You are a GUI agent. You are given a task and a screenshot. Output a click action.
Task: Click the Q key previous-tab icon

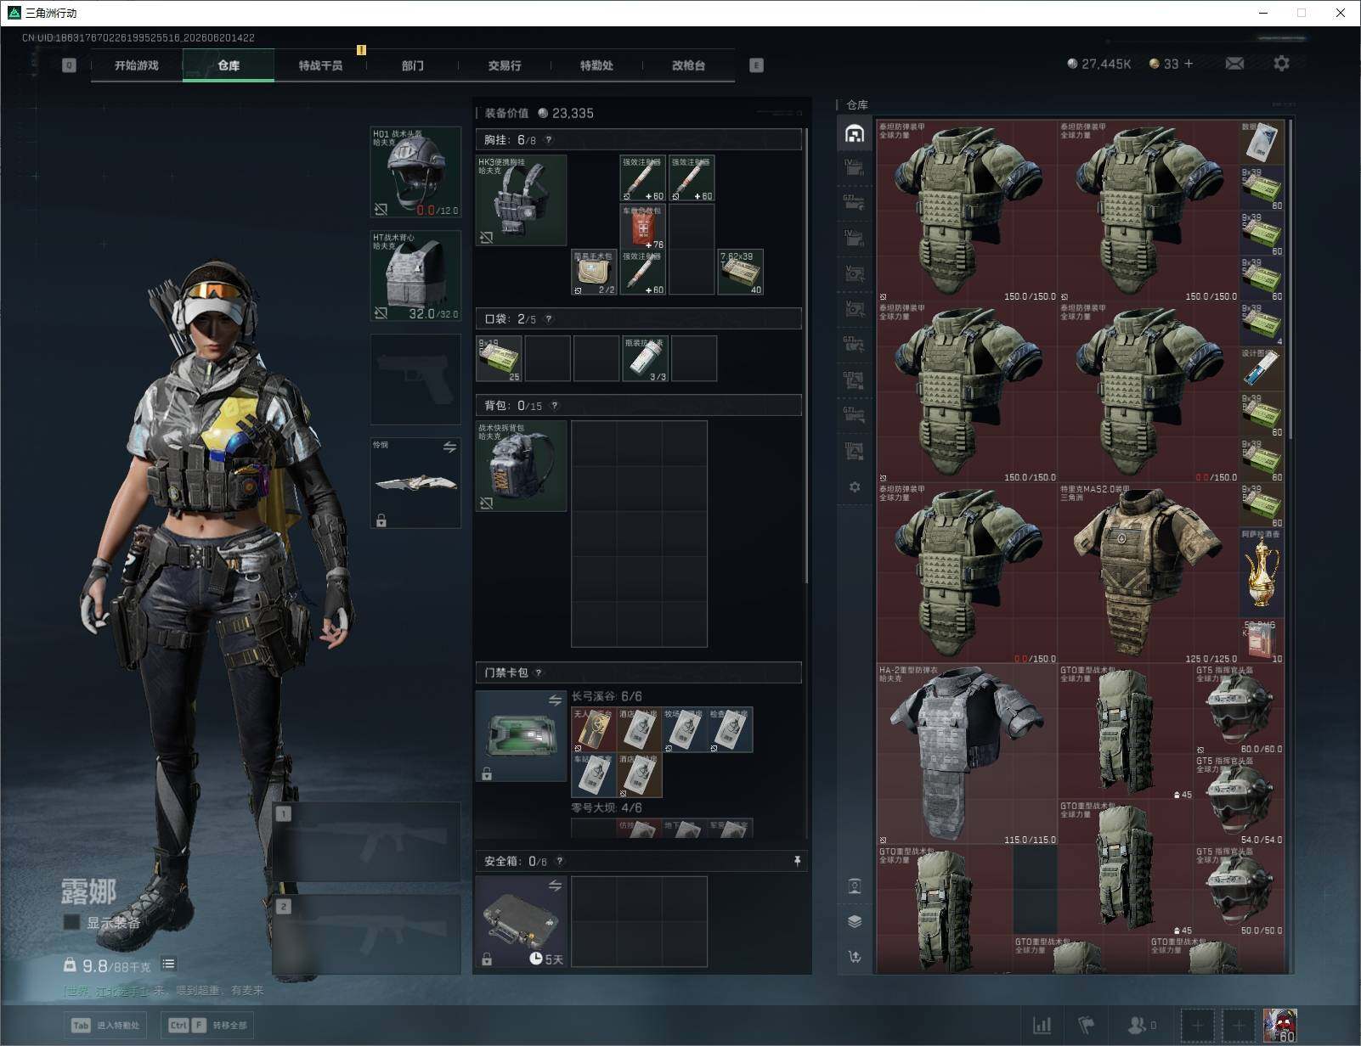point(69,65)
